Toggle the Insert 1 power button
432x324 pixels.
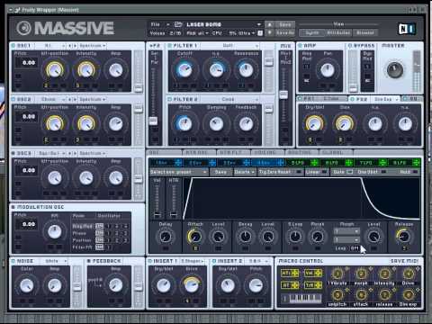pyautogui.click(x=150, y=261)
